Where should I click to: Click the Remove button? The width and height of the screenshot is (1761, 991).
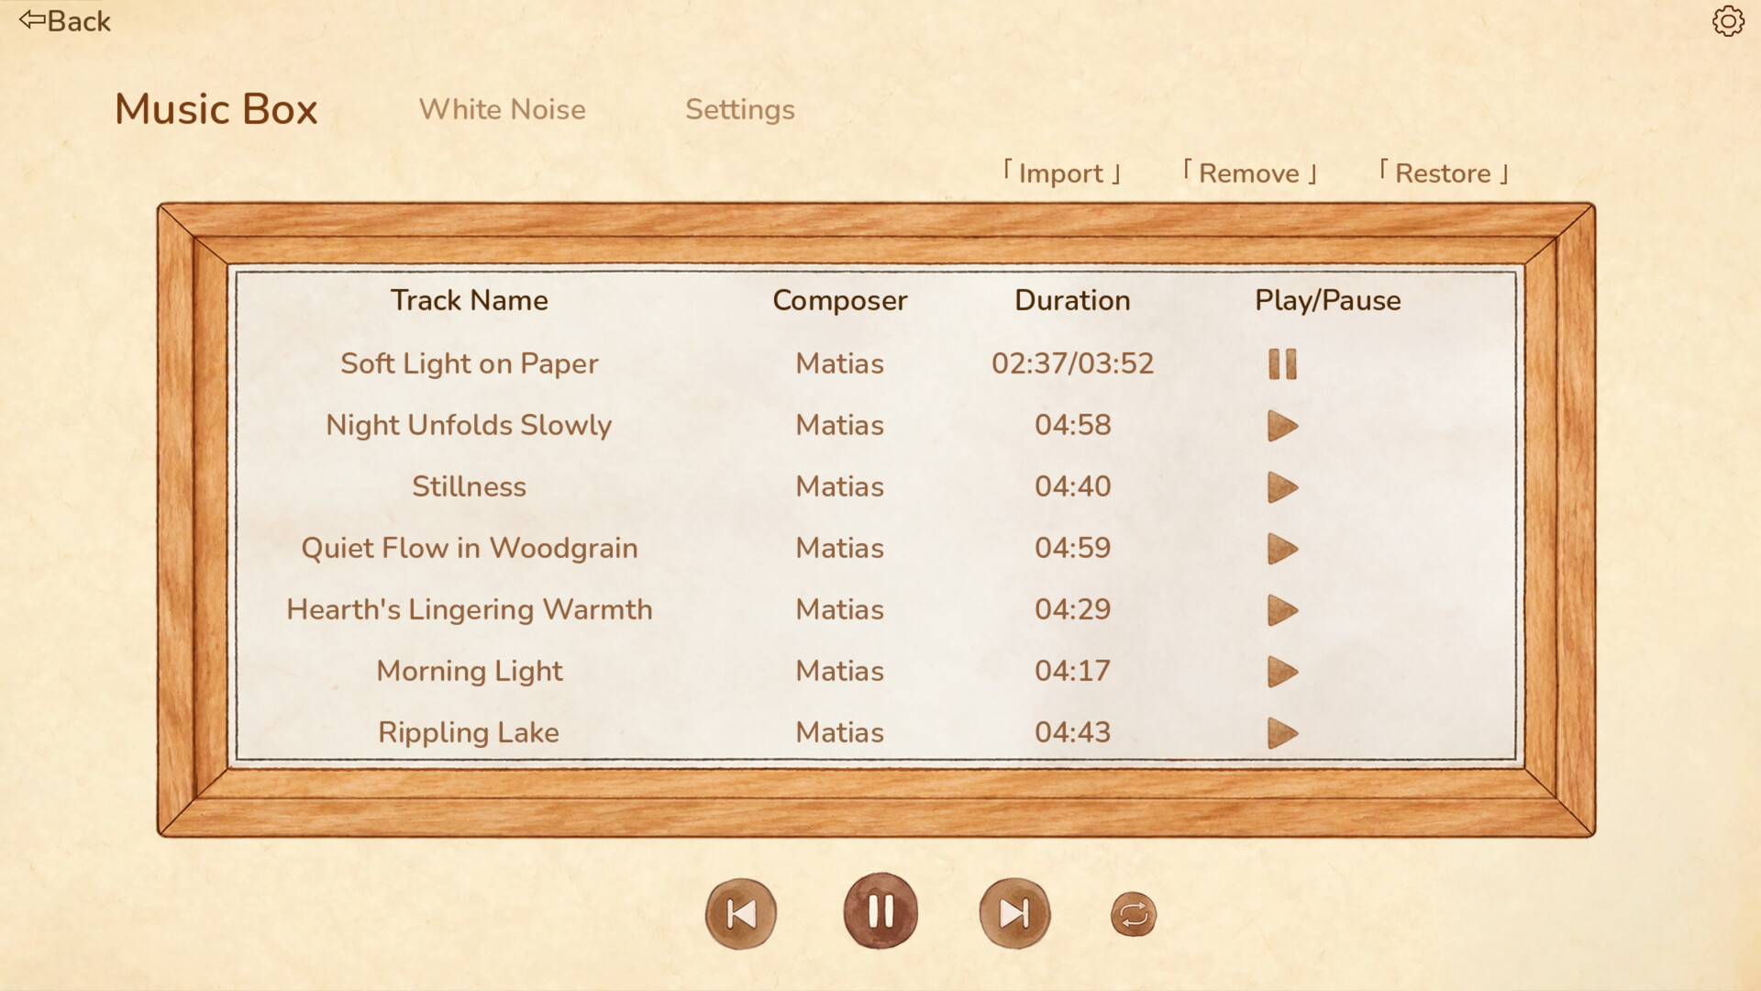pyautogui.click(x=1249, y=173)
